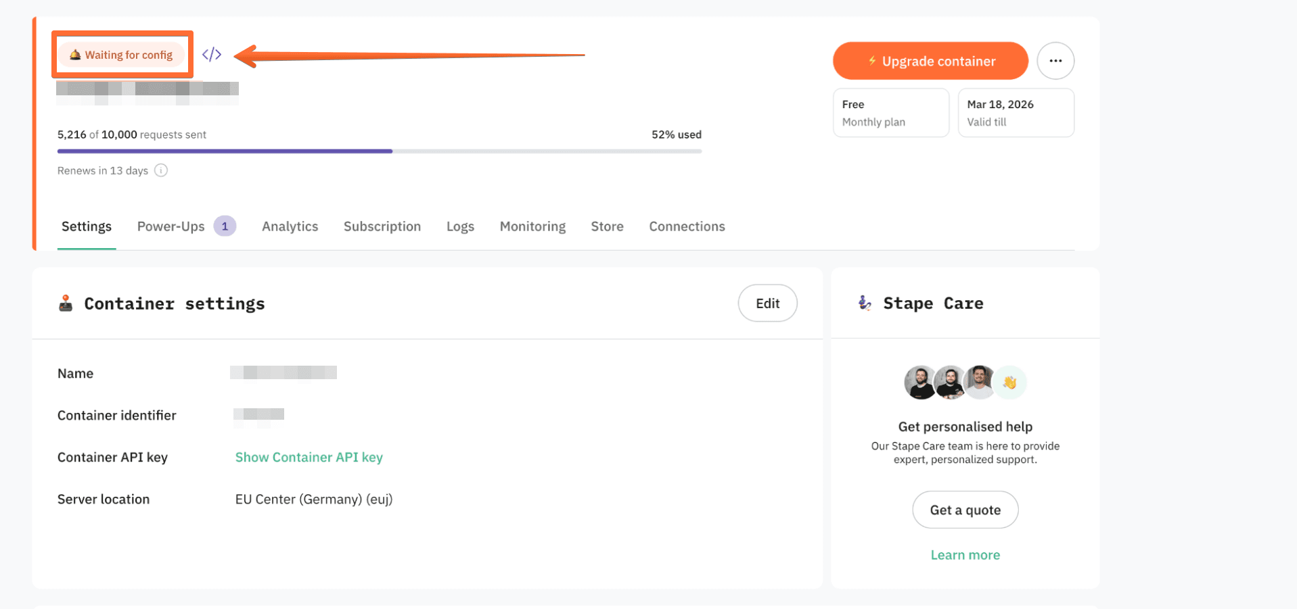Click the renewal info circle icon

(161, 170)
